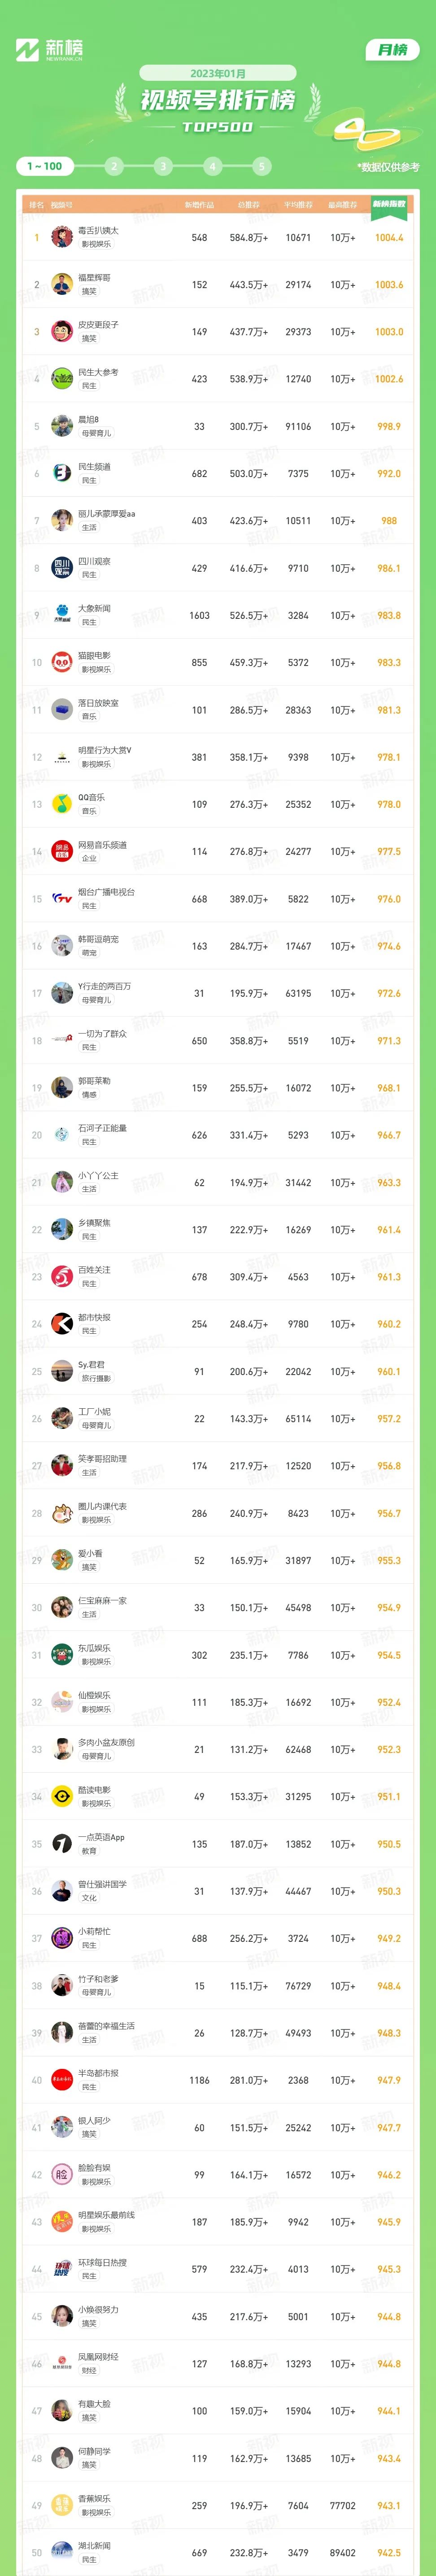The width and height of the screenshot is (436, 2576).
Task: Jump to ranking page 5 circle
Action: pos(261,166)
